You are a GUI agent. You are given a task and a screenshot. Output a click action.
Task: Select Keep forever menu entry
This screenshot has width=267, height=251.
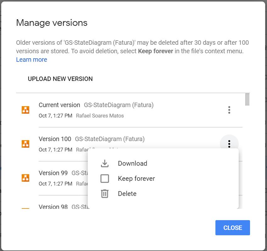[136, 179]
